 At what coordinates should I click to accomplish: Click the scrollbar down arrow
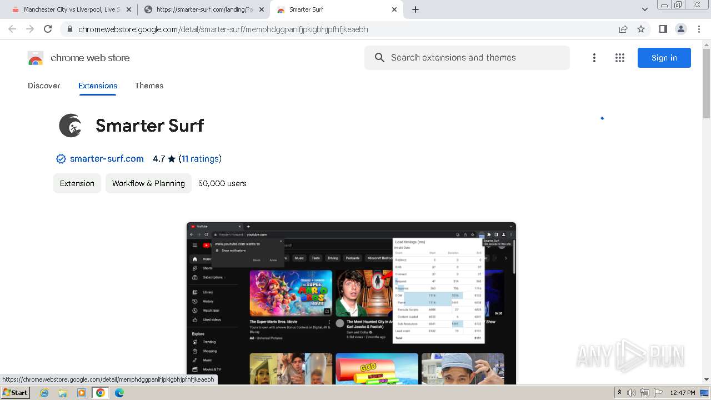(707, 379)
